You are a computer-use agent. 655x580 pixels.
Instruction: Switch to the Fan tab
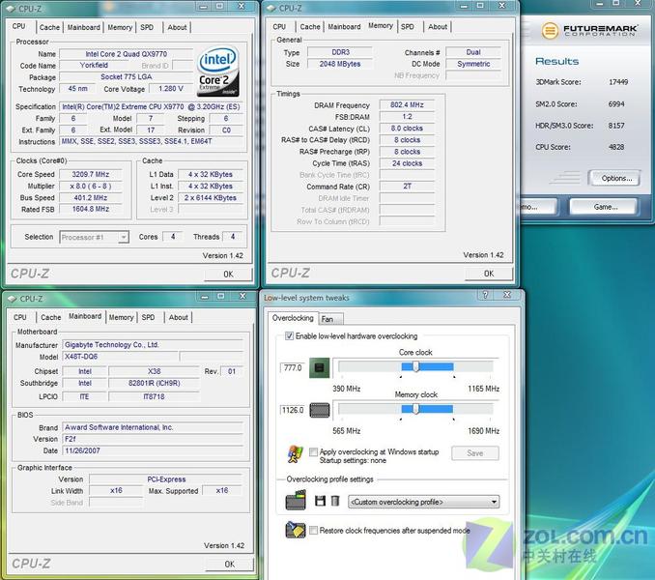point(330,319)
